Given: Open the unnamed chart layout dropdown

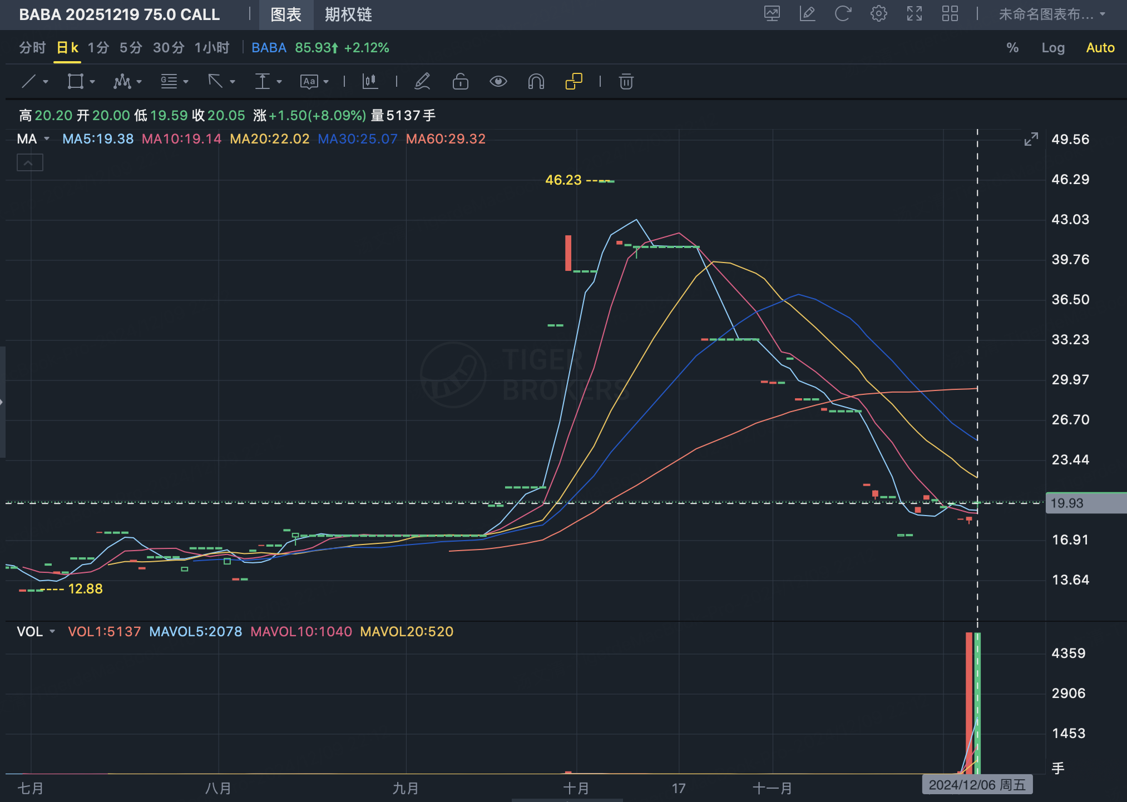Looking at the screenshot, I should tap(1052, 14).
